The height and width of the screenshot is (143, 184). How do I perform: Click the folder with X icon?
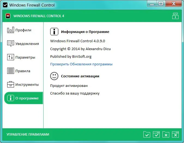[166, 135]
